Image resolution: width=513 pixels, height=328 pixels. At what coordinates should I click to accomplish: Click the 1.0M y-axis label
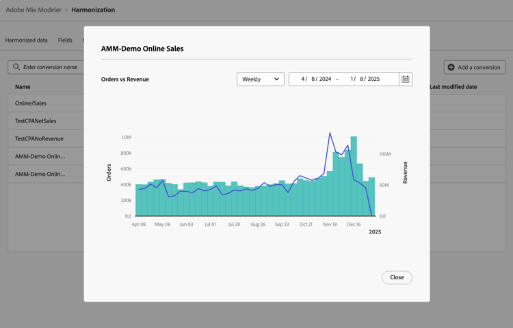coord(127,138)
